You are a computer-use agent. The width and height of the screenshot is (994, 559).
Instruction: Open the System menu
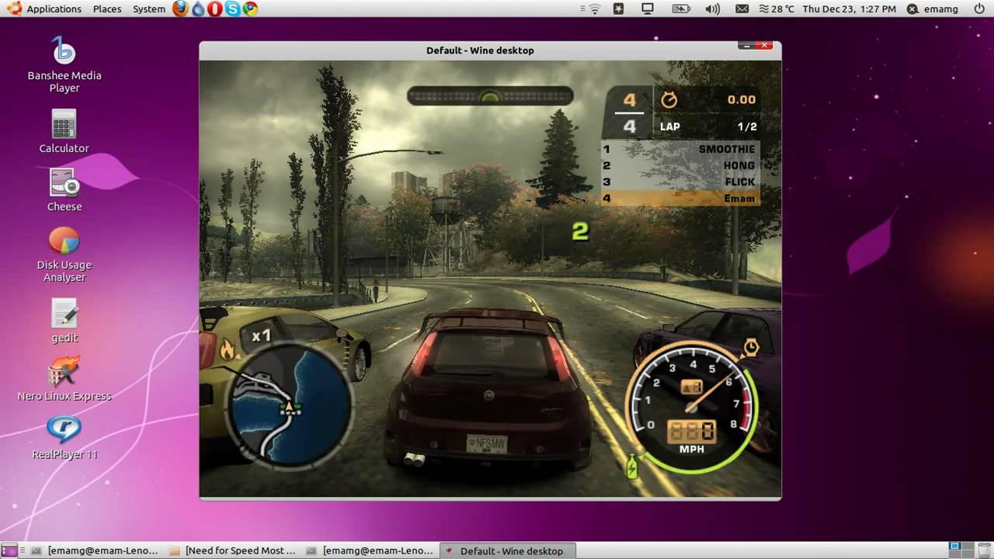point(148,9)
